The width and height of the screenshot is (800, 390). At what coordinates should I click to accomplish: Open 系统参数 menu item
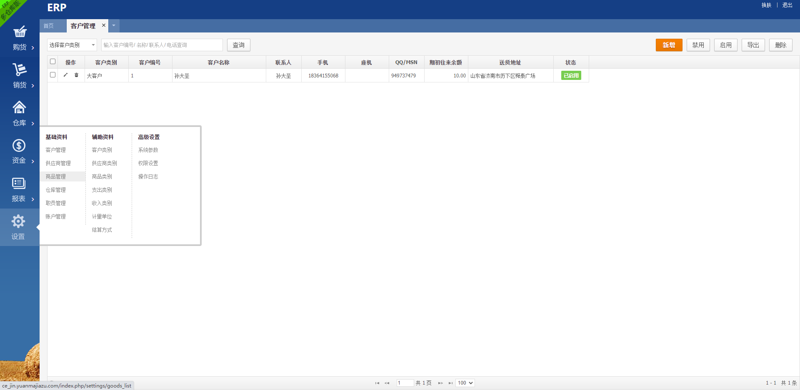click(148, 150)
